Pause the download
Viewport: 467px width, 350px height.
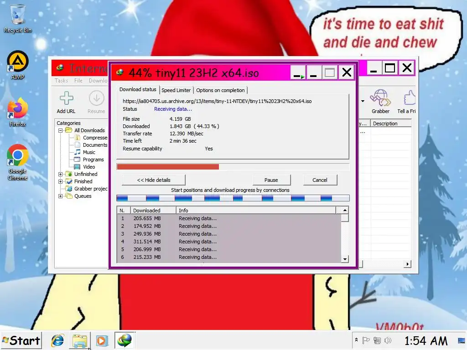click(x=271, y=180)
